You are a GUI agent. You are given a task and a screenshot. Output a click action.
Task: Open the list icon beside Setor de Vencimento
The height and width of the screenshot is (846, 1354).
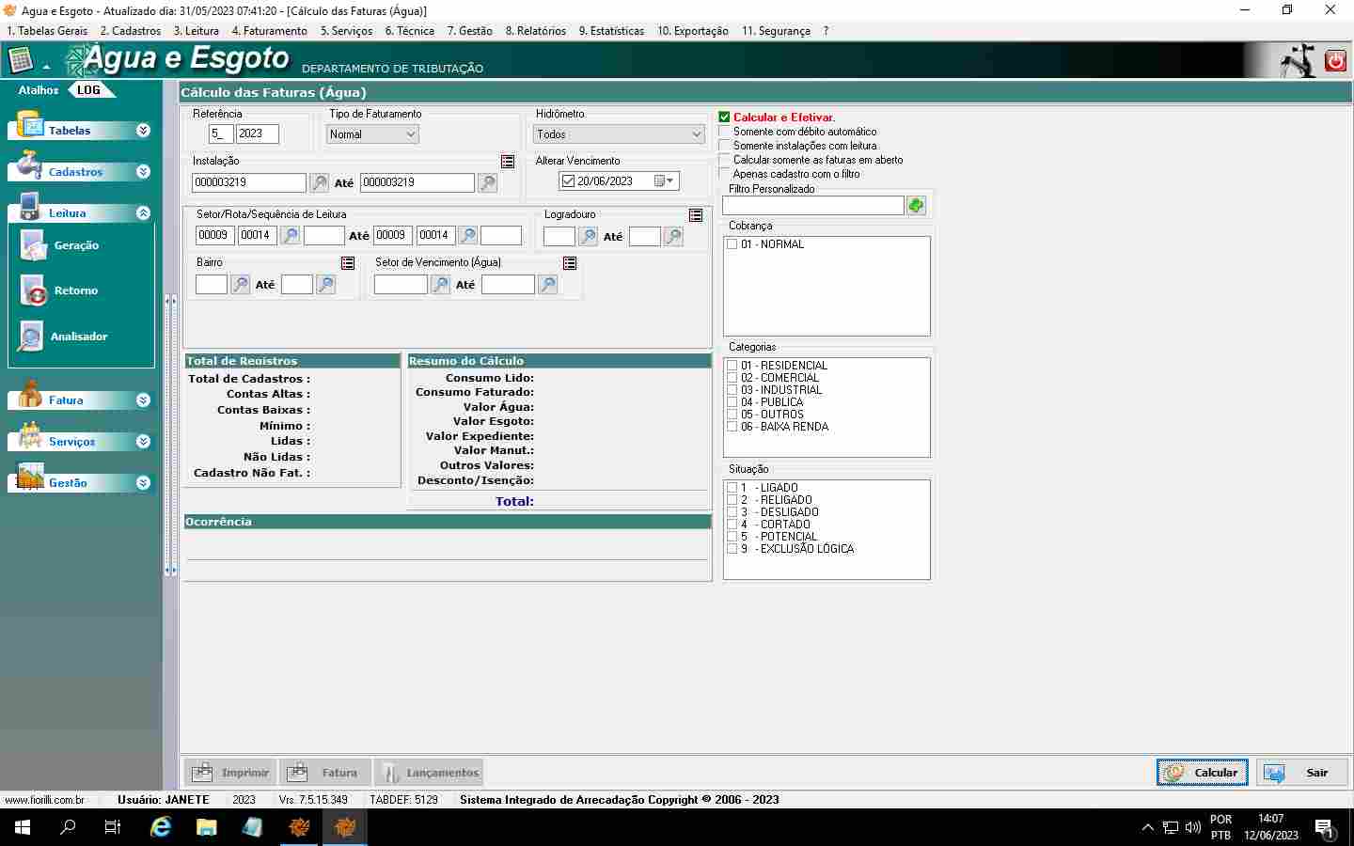570,263
